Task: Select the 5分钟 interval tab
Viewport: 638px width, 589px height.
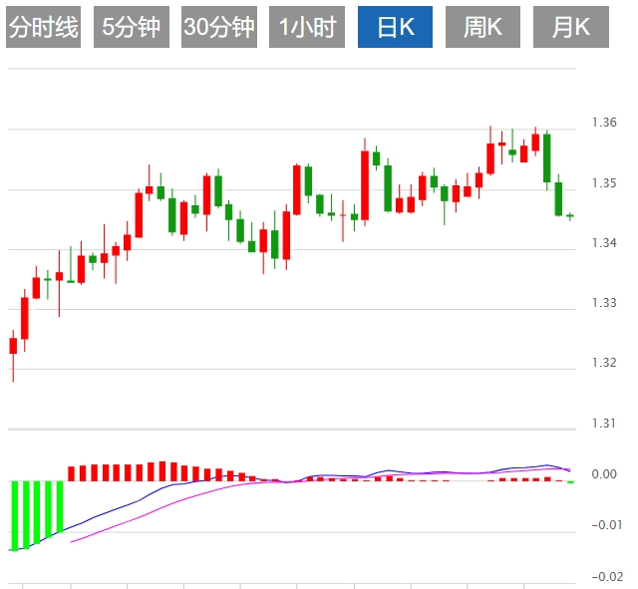Action: tap(131, 27)
